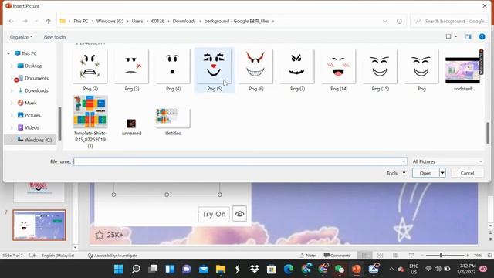Click the star icon next to 25K+
The height and width of the screenshot is (278, 494).
pyautogui.click(x=100, y=235)
